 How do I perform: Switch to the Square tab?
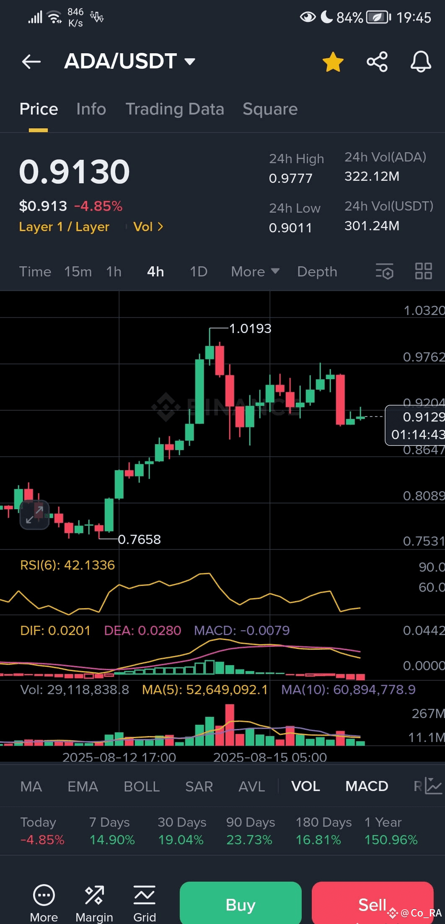coord(270,109)
